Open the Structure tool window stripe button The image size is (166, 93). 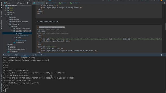(1, 78)
